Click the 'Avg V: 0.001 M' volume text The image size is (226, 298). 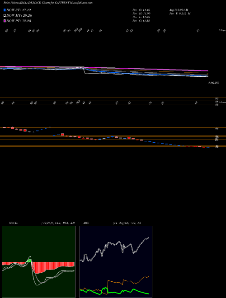[179, 9]
